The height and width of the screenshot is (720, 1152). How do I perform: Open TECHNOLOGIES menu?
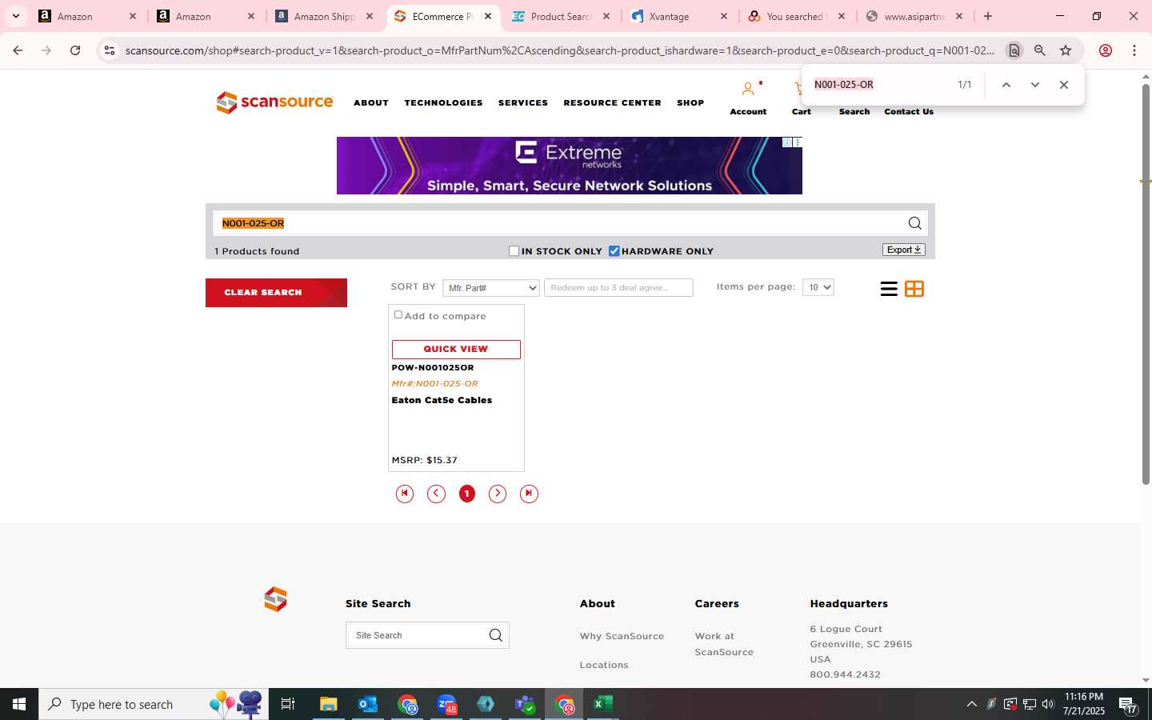[443, 103]
